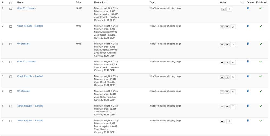This screenshot has width=270, height=136.
Task: Click the Price column header
Action: [78, 2]
